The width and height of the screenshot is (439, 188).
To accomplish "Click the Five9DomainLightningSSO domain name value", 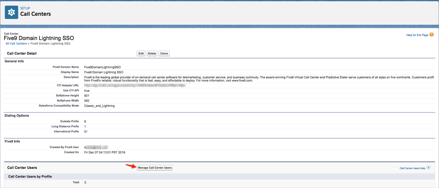I will (x=102, y=67).
